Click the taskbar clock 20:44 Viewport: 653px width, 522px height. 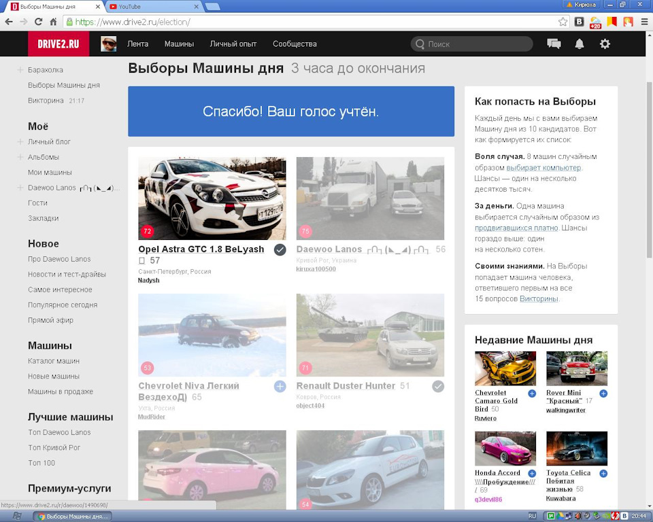click(639, 516)
